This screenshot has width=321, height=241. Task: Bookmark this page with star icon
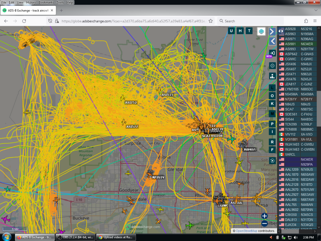click(x=210, y=21)
